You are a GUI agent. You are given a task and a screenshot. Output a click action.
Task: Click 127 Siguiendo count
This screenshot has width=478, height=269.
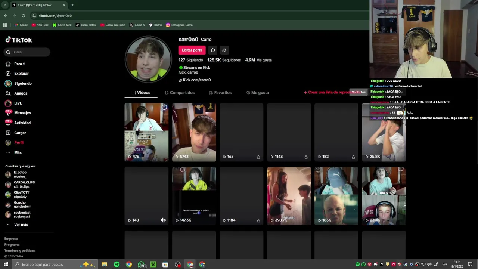190,60
